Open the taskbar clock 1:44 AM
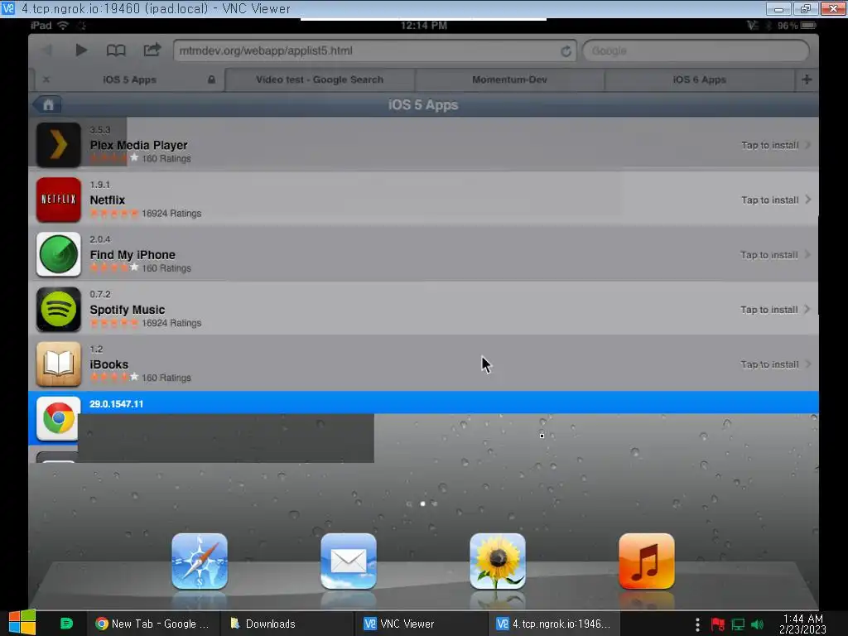This screenshot has width=848, height=636. click(802, 624)
